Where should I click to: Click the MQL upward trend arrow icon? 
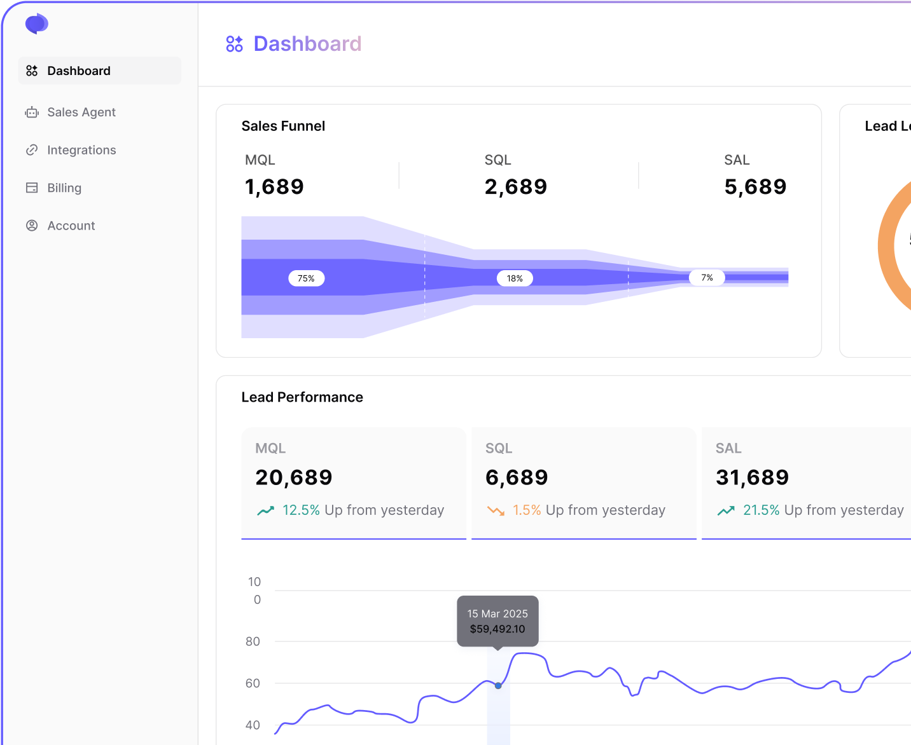coord(266,510)
